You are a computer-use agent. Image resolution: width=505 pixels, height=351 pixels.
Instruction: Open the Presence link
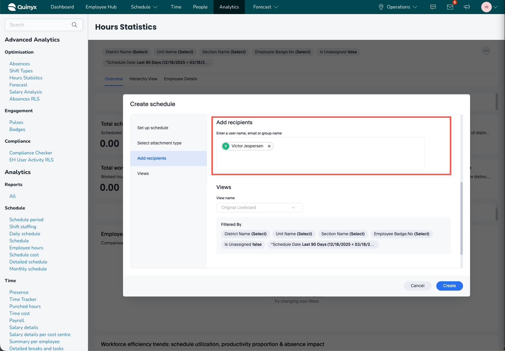coord(19,292)
